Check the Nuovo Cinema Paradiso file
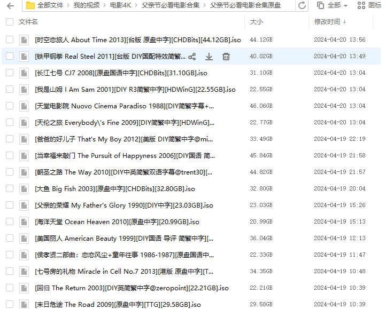 pyautogui.click(x=10, y=106)
